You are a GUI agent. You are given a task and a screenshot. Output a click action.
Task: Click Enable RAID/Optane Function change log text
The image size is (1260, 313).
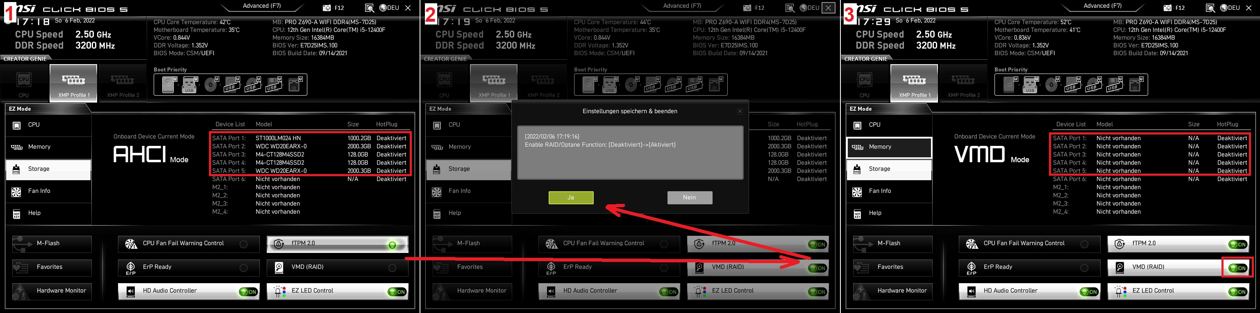pos(600,145)
